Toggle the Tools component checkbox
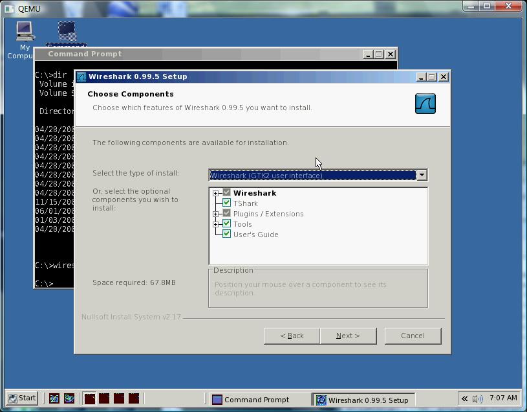This screenshot has height=412, width=527. click(227, 224)
